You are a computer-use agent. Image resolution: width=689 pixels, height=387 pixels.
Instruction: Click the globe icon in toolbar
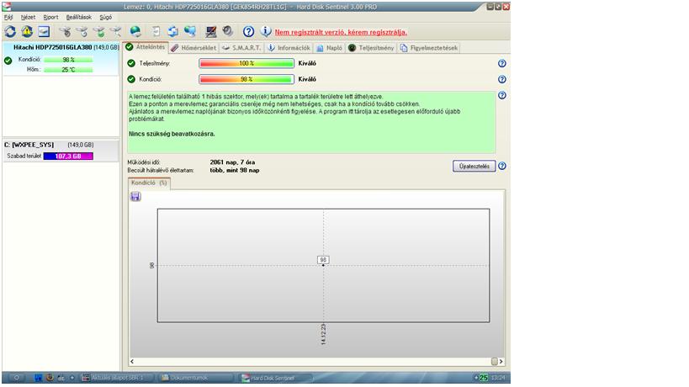pos(135,31)
